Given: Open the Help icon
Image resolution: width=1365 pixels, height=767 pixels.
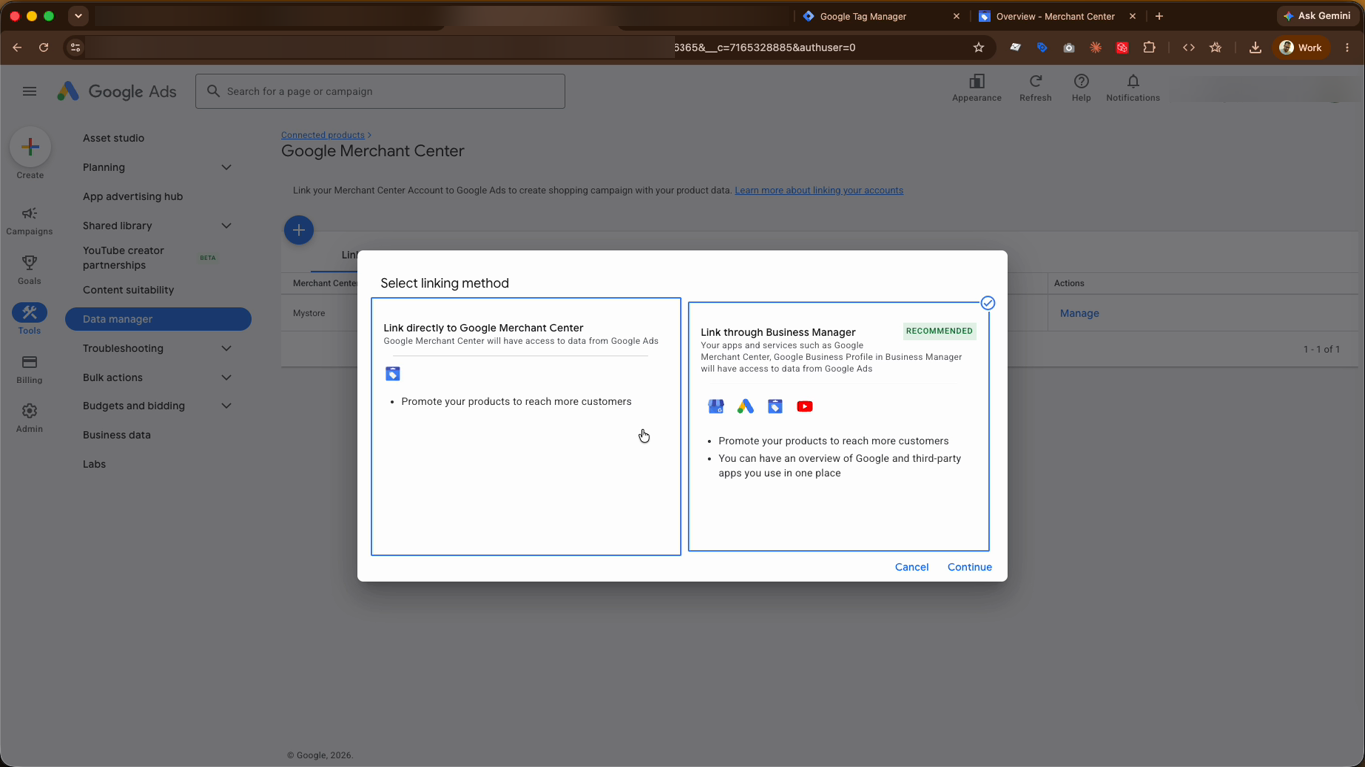Looking at the screenshot, I should (1081, 82).
